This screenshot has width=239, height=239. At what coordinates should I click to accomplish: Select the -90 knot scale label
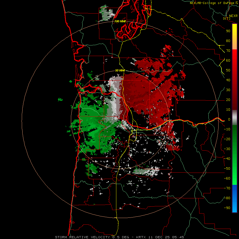pos(227,208)
